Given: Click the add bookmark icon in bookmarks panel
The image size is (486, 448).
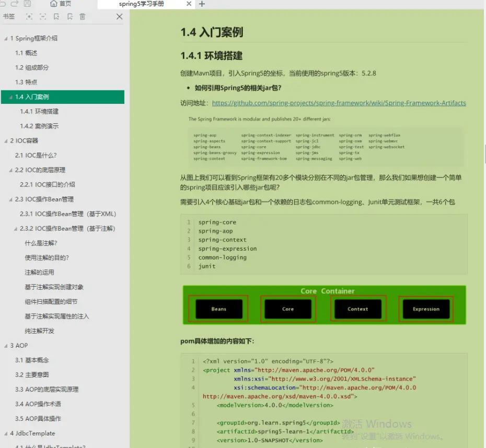Looking at the screenshot, I should [x=56, y=17].
